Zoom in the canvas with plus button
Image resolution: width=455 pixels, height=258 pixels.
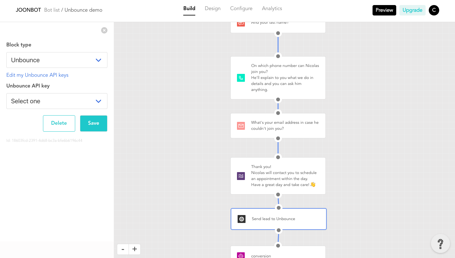click(x=135, y=249)
